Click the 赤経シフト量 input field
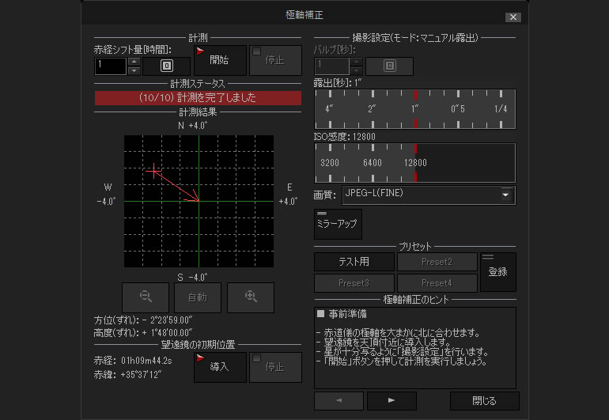This screenshot has height=420, width=609. pos(110,66)
